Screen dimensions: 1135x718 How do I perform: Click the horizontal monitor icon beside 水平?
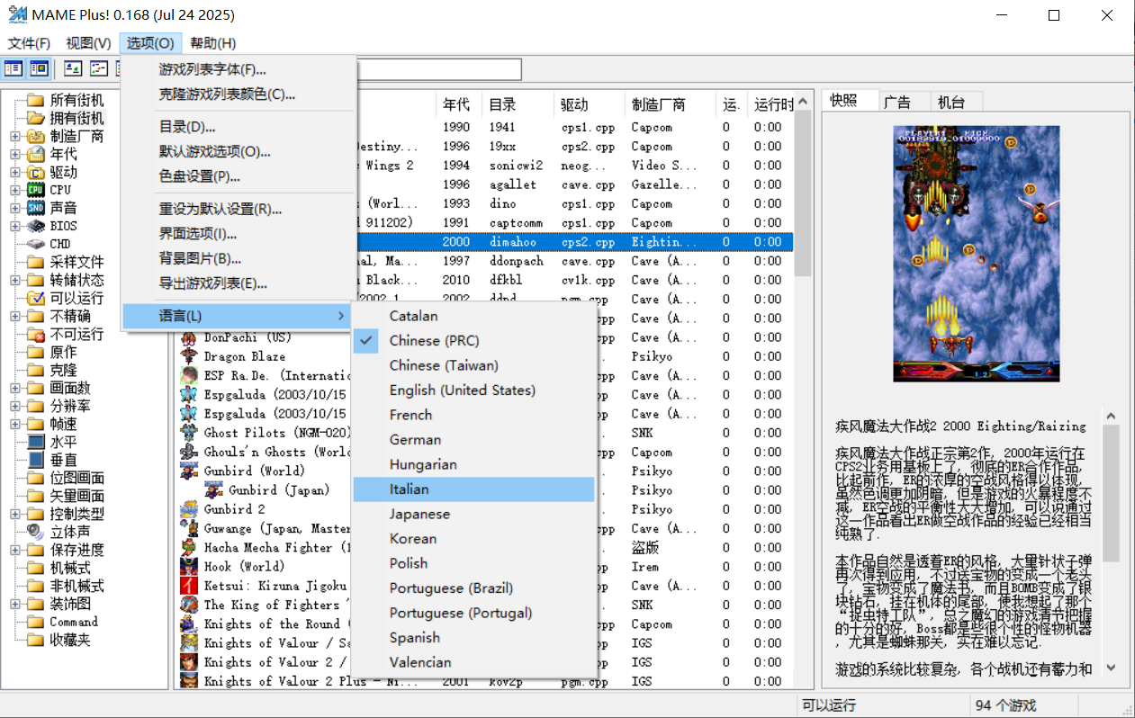point(35,442)
